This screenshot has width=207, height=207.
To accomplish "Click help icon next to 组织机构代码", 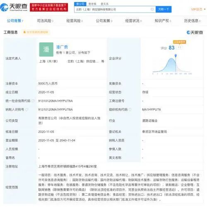I will pos(130,109).
